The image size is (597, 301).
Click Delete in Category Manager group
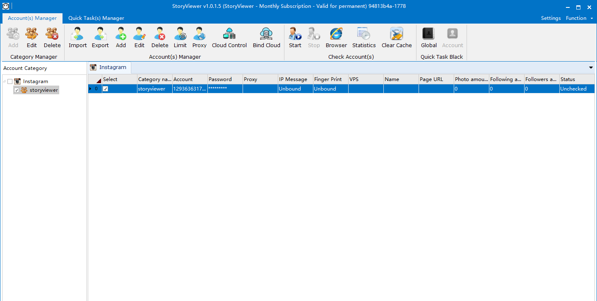(52, 38)
